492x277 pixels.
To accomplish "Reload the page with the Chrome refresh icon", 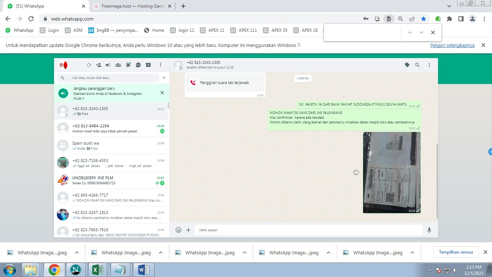I will coord(31,19).
